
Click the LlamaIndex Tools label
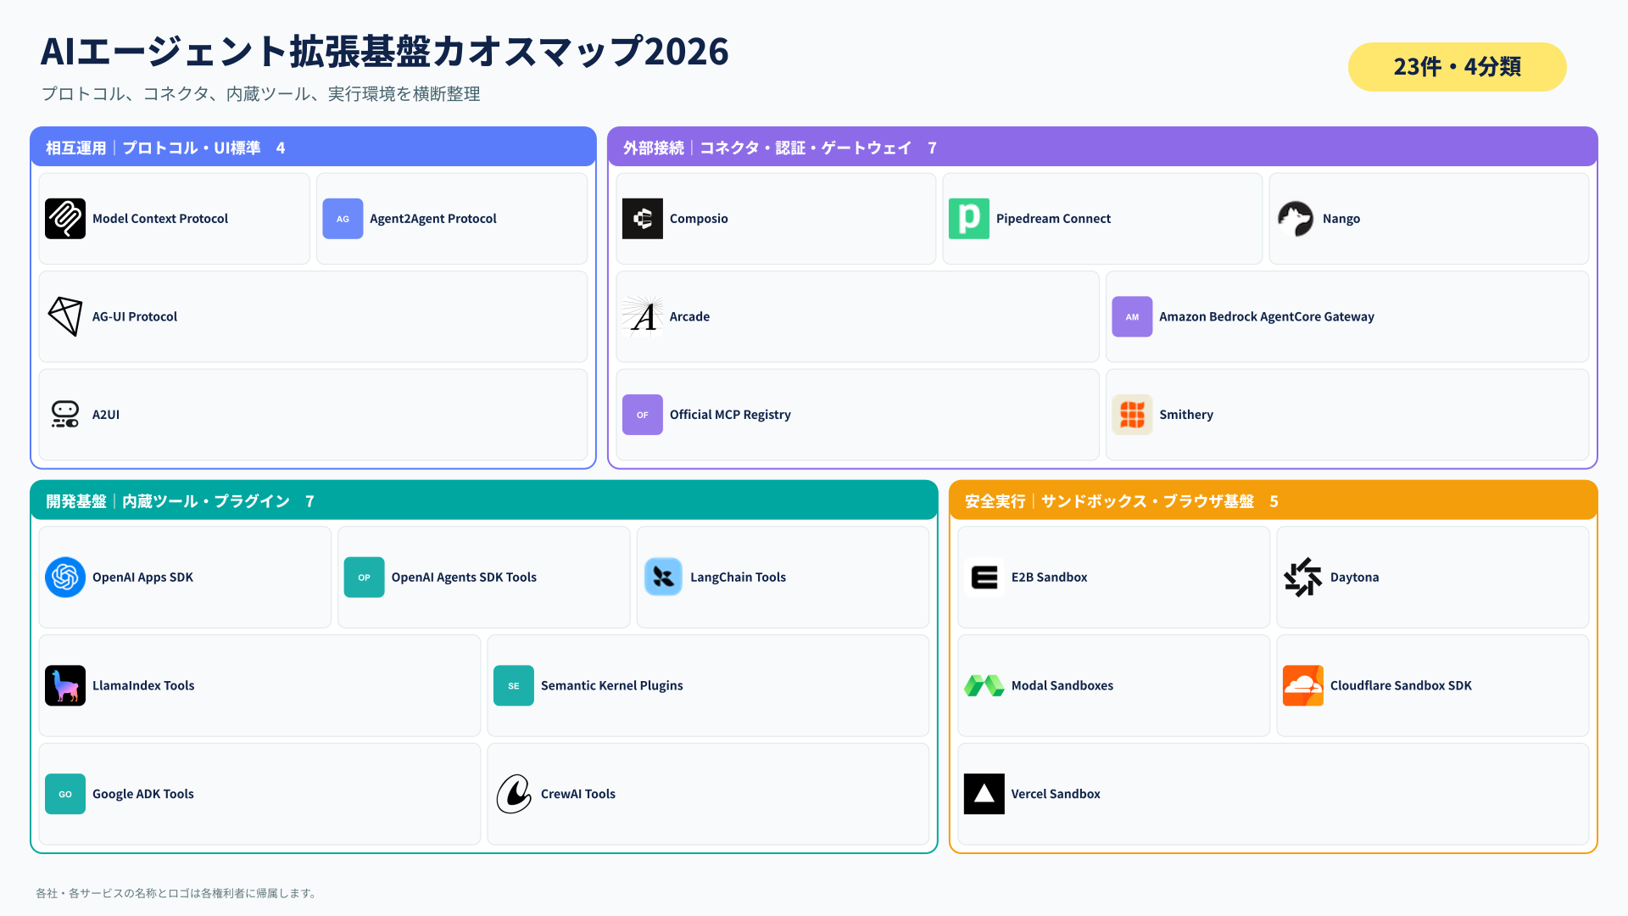coord(143,685)
